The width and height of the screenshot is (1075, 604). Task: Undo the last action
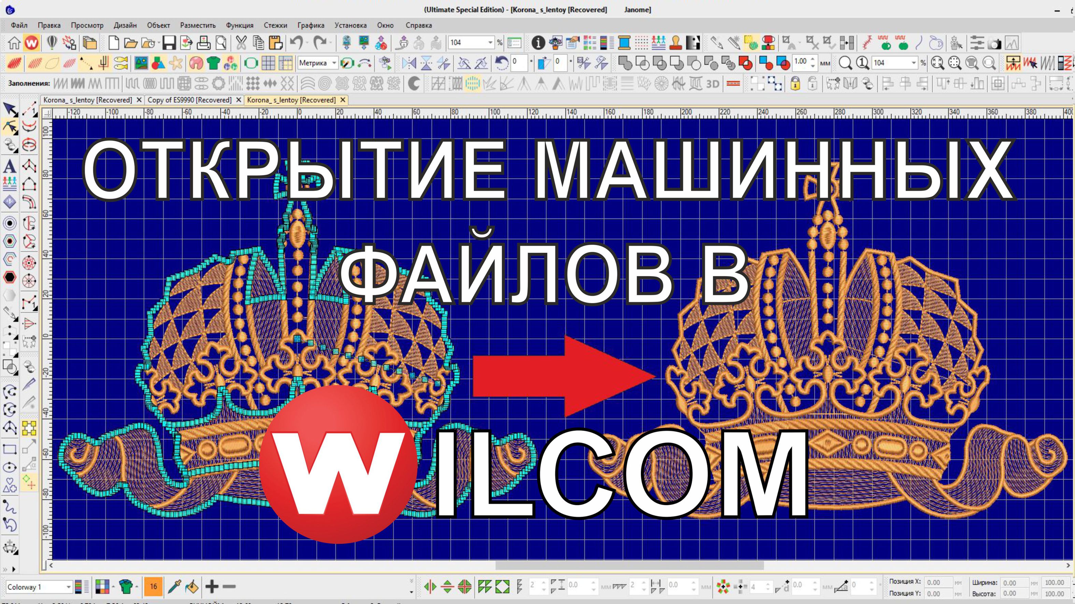click(296, 43)
